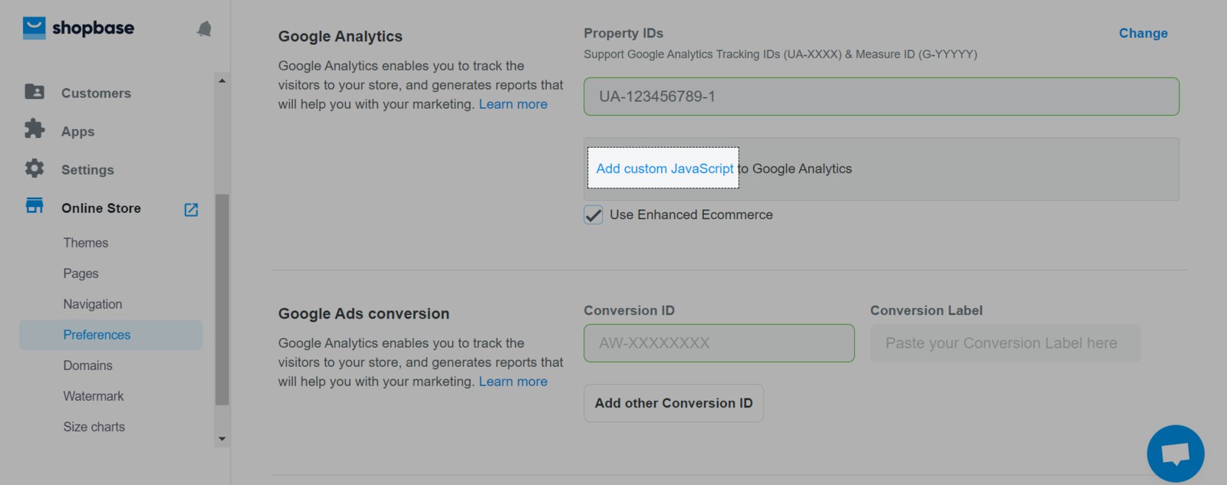
Task: Click the Apps puzzle piece icon
Action: (35, 129)
